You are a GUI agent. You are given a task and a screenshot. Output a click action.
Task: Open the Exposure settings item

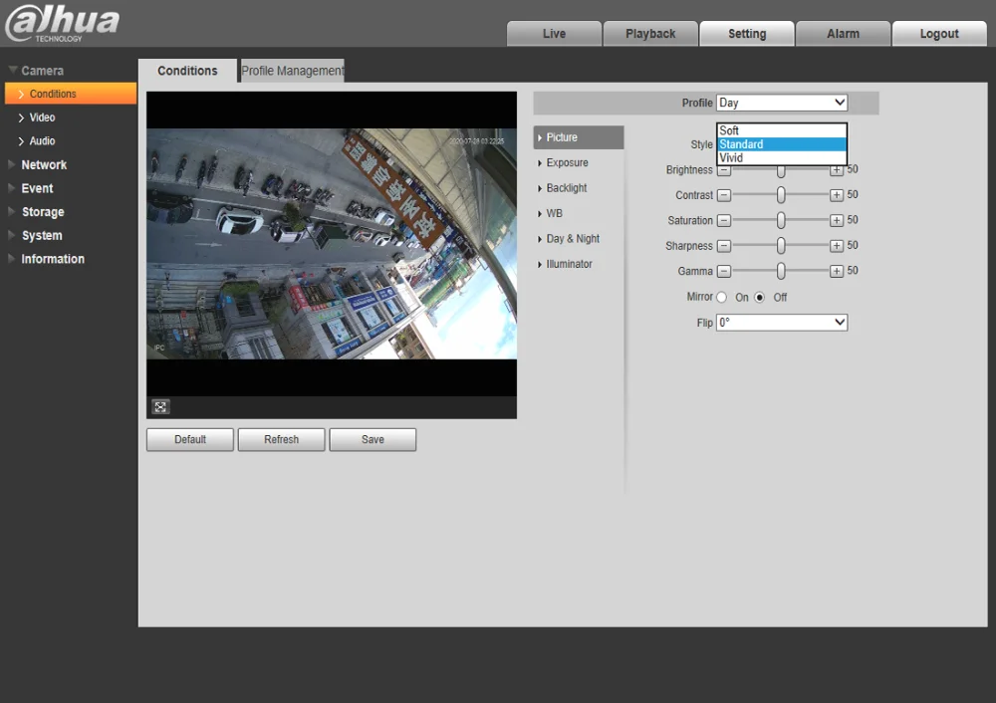pyautogui.click(x=567, y=163)
